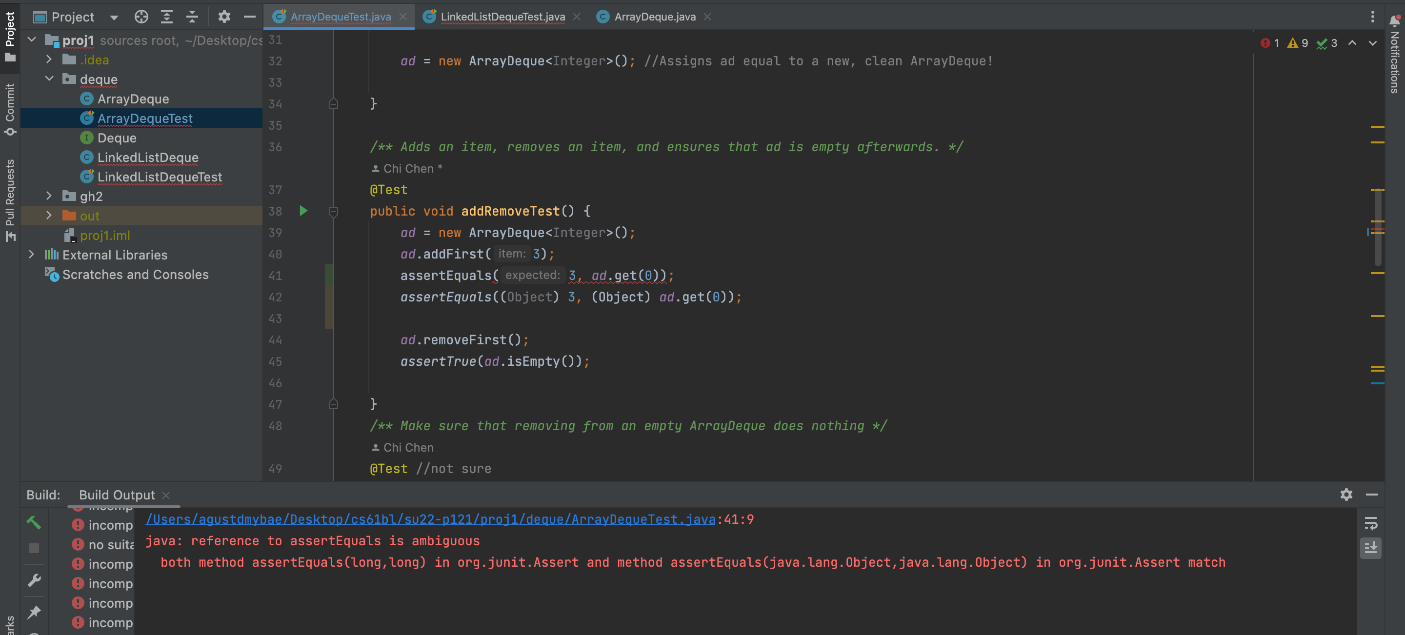
Task: Toggle scroll to end in Build Output
Action: 1371,547
